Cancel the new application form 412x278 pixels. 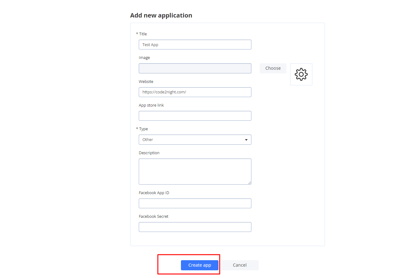point(240,265)
